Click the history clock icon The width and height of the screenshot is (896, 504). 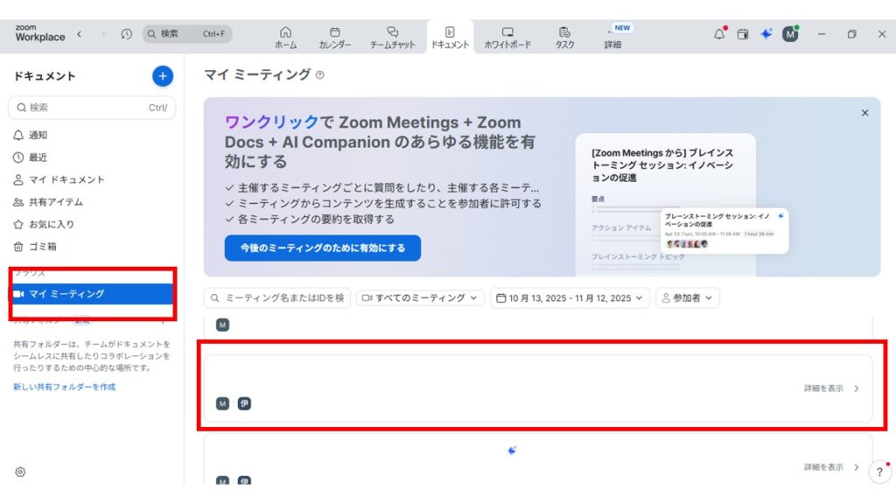(x=127, y=34)
